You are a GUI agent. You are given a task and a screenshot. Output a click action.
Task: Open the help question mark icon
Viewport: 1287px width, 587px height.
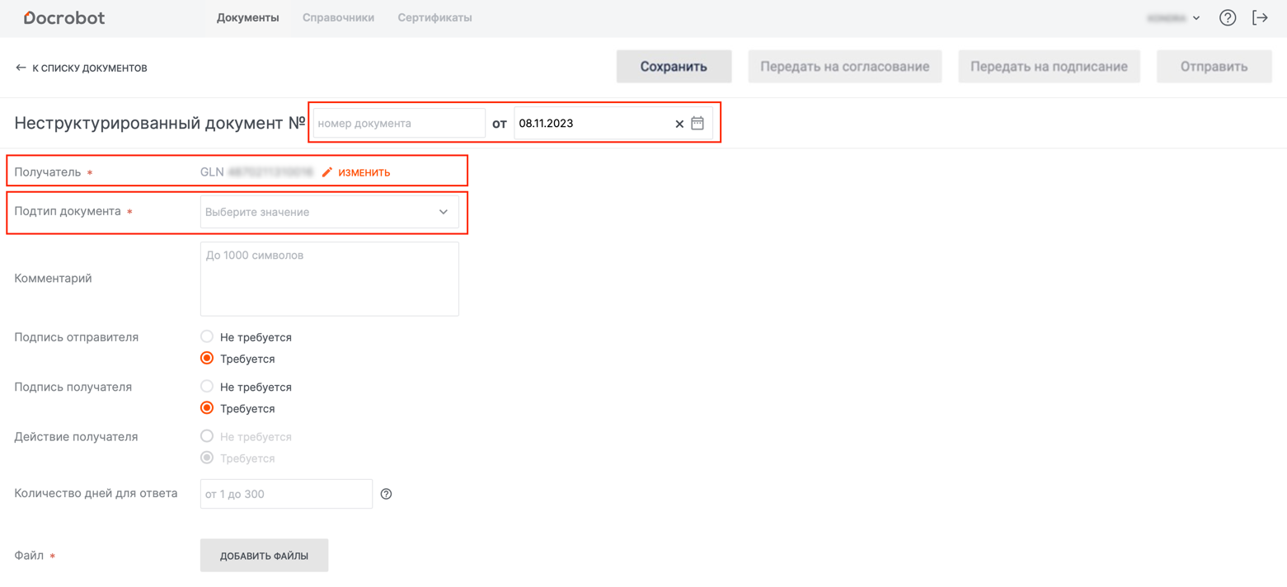point(1228,17)
